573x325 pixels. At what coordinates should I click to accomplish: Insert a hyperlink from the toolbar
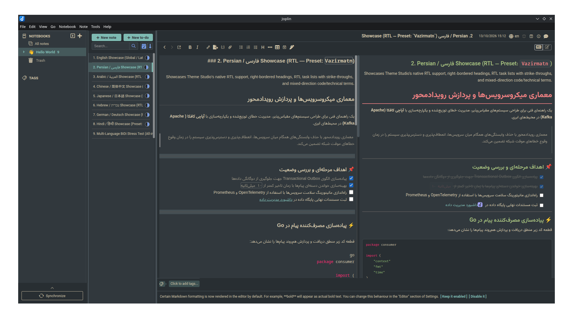click(208, 47)
